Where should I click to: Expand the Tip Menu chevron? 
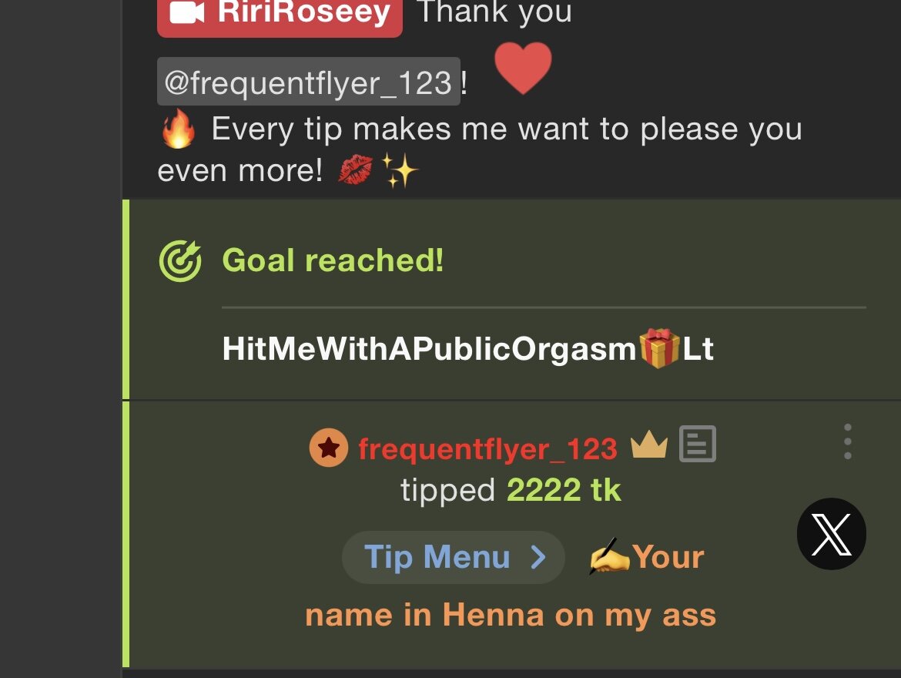(x=538, y=557)
